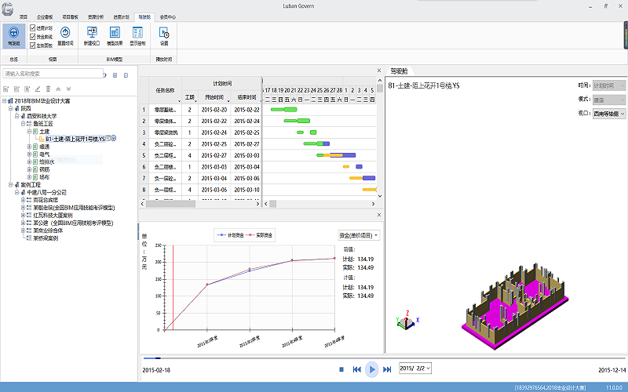Image resolution: width=628 pixels, height=392 pixels.
Task: Click the 计划资金 legend entry in chart
Action: (x=231, y=235)
